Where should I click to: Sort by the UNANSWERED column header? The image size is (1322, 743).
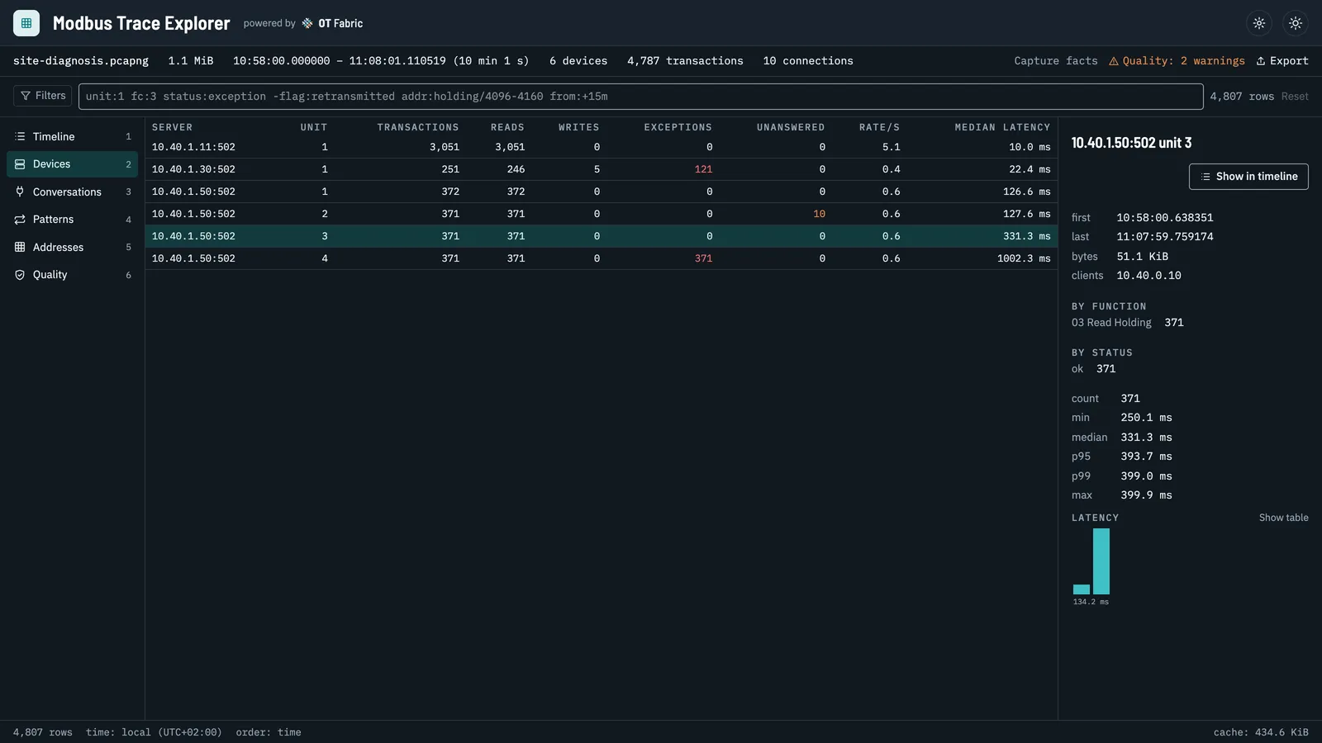click(791, 127)
